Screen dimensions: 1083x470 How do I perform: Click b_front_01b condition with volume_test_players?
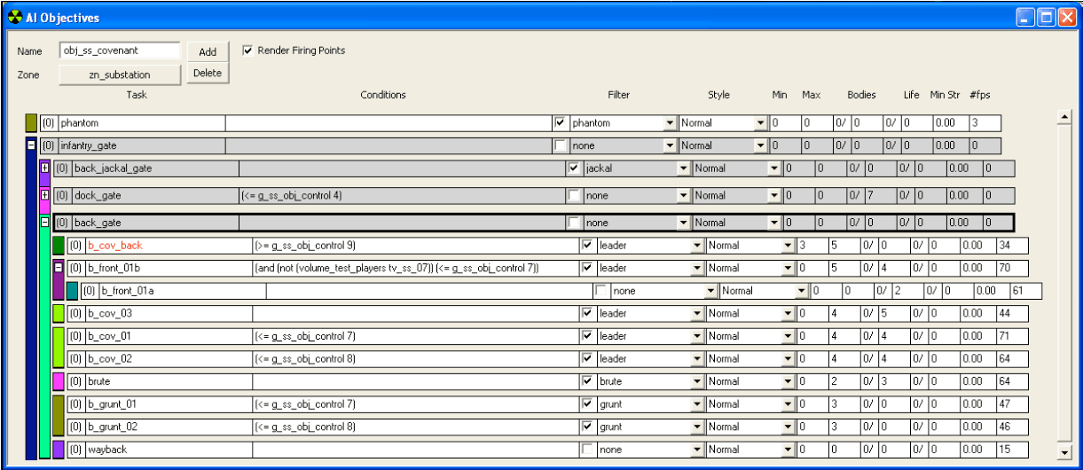pyautogui.click(x=415, y=268)
